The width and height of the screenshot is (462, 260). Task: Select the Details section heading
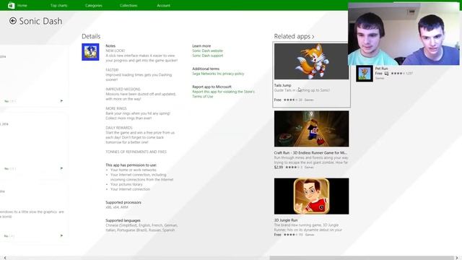tap(91, 36)
